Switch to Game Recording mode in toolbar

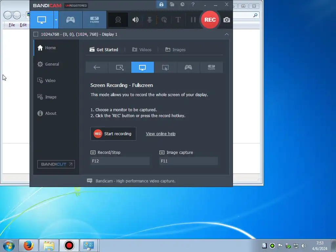[71, 20]
